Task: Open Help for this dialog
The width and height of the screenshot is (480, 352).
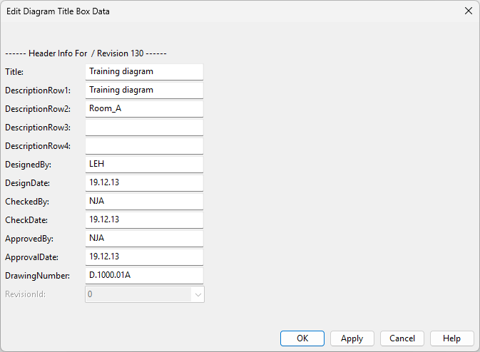Action: (451, 338)
